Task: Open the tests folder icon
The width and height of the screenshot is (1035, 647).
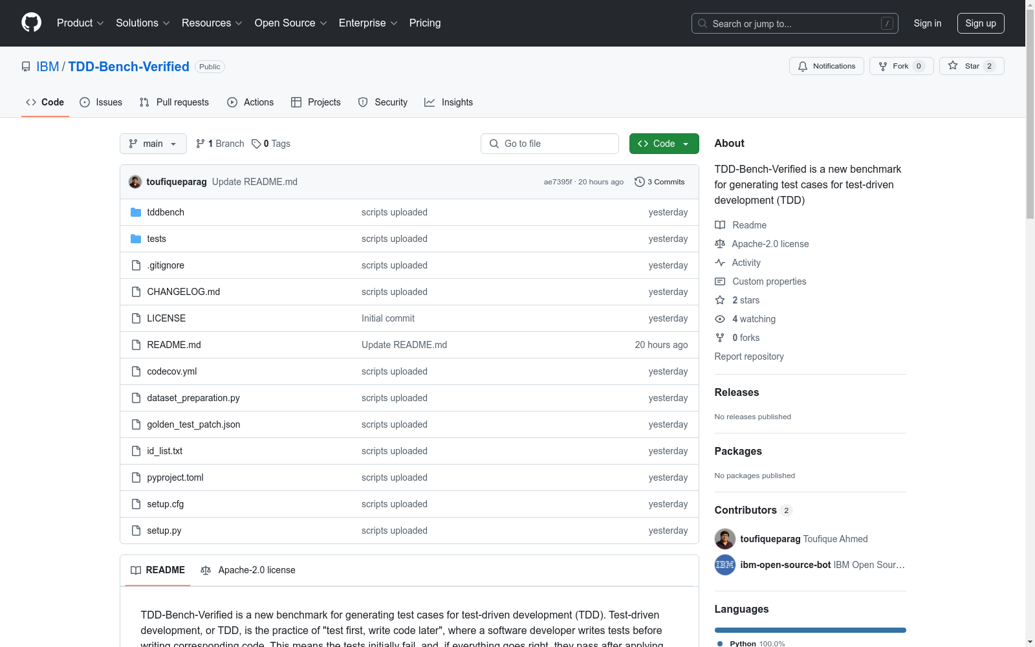Action: (136, 239)
